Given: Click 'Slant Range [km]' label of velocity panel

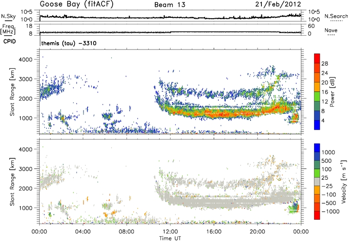Looking at the screenshot, I should (12, 181).
